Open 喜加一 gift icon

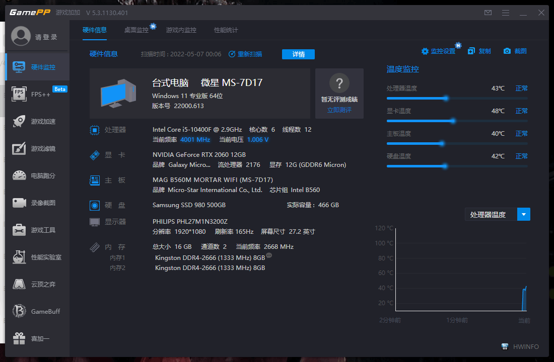pyautogui.click(x=19, y=339)
